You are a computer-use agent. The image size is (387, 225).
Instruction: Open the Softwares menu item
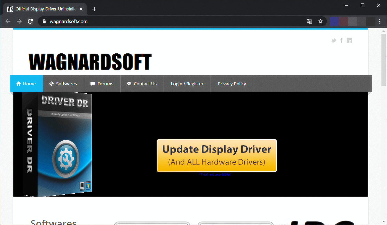point(63,84)
